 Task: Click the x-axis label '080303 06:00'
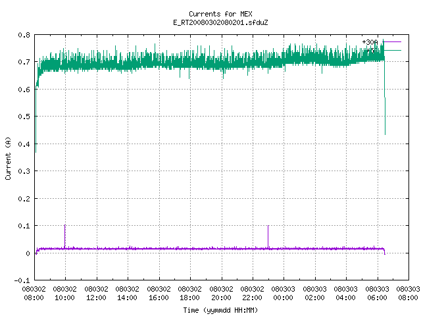coord(377,294)
